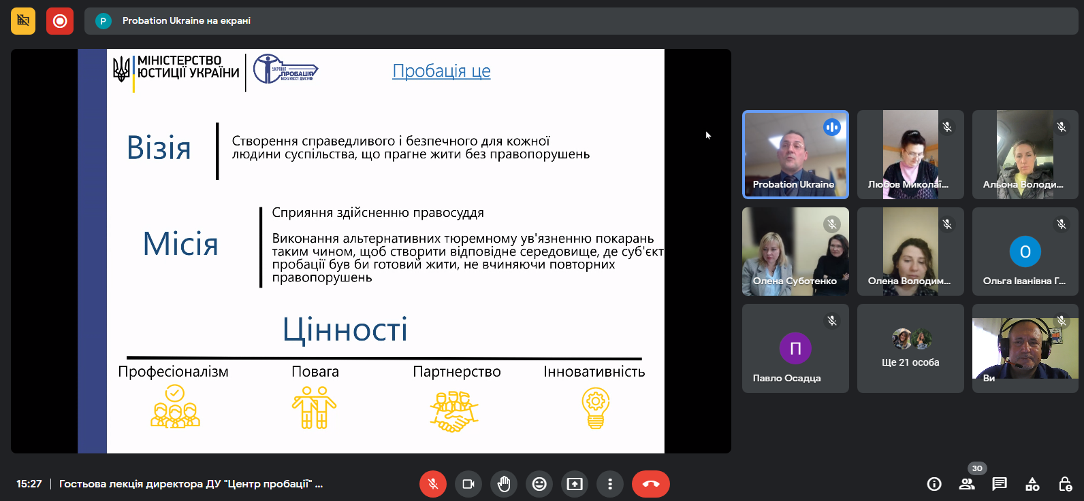Turn on the camera

(468, 484)
